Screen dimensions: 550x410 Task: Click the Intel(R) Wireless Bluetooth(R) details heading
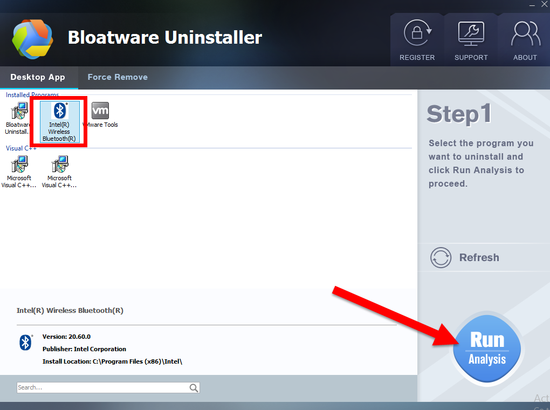70,311
